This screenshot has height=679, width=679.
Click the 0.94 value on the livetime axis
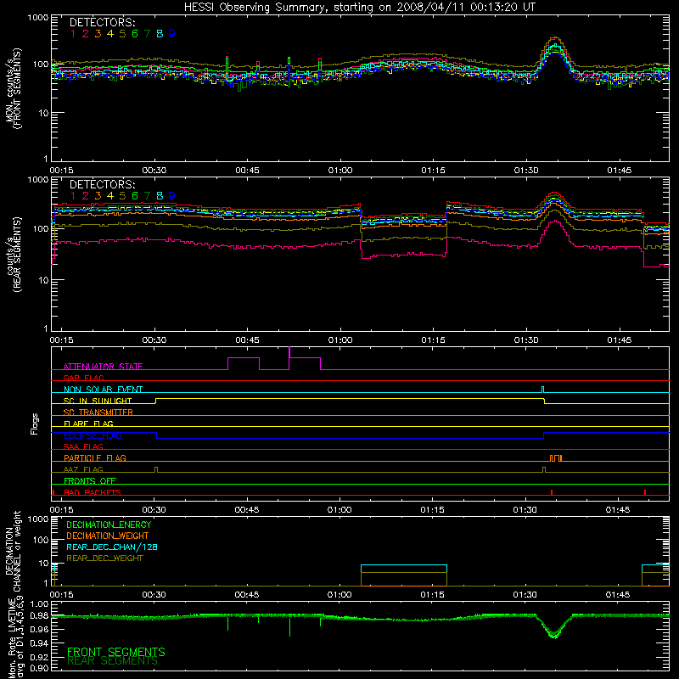[x=39, y=643]
